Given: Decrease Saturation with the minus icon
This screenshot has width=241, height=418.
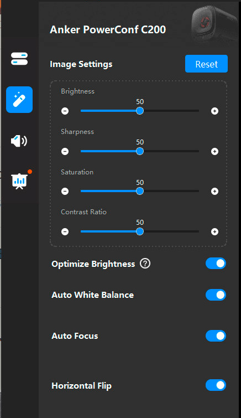Looking at the screenshot, I should (x=65, y=191).
